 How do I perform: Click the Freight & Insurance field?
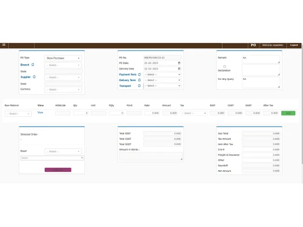click(261, 155)
